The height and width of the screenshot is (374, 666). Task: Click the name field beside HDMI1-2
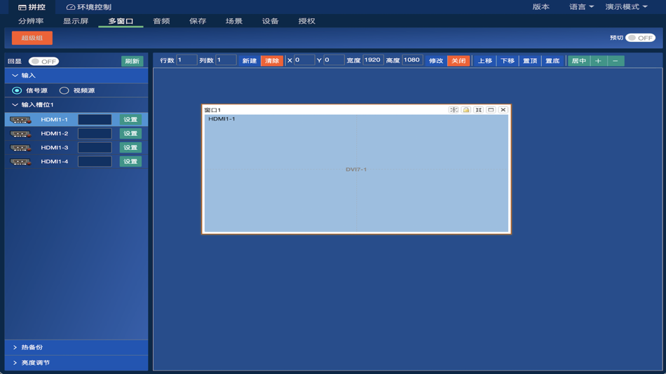pos(95,134)
